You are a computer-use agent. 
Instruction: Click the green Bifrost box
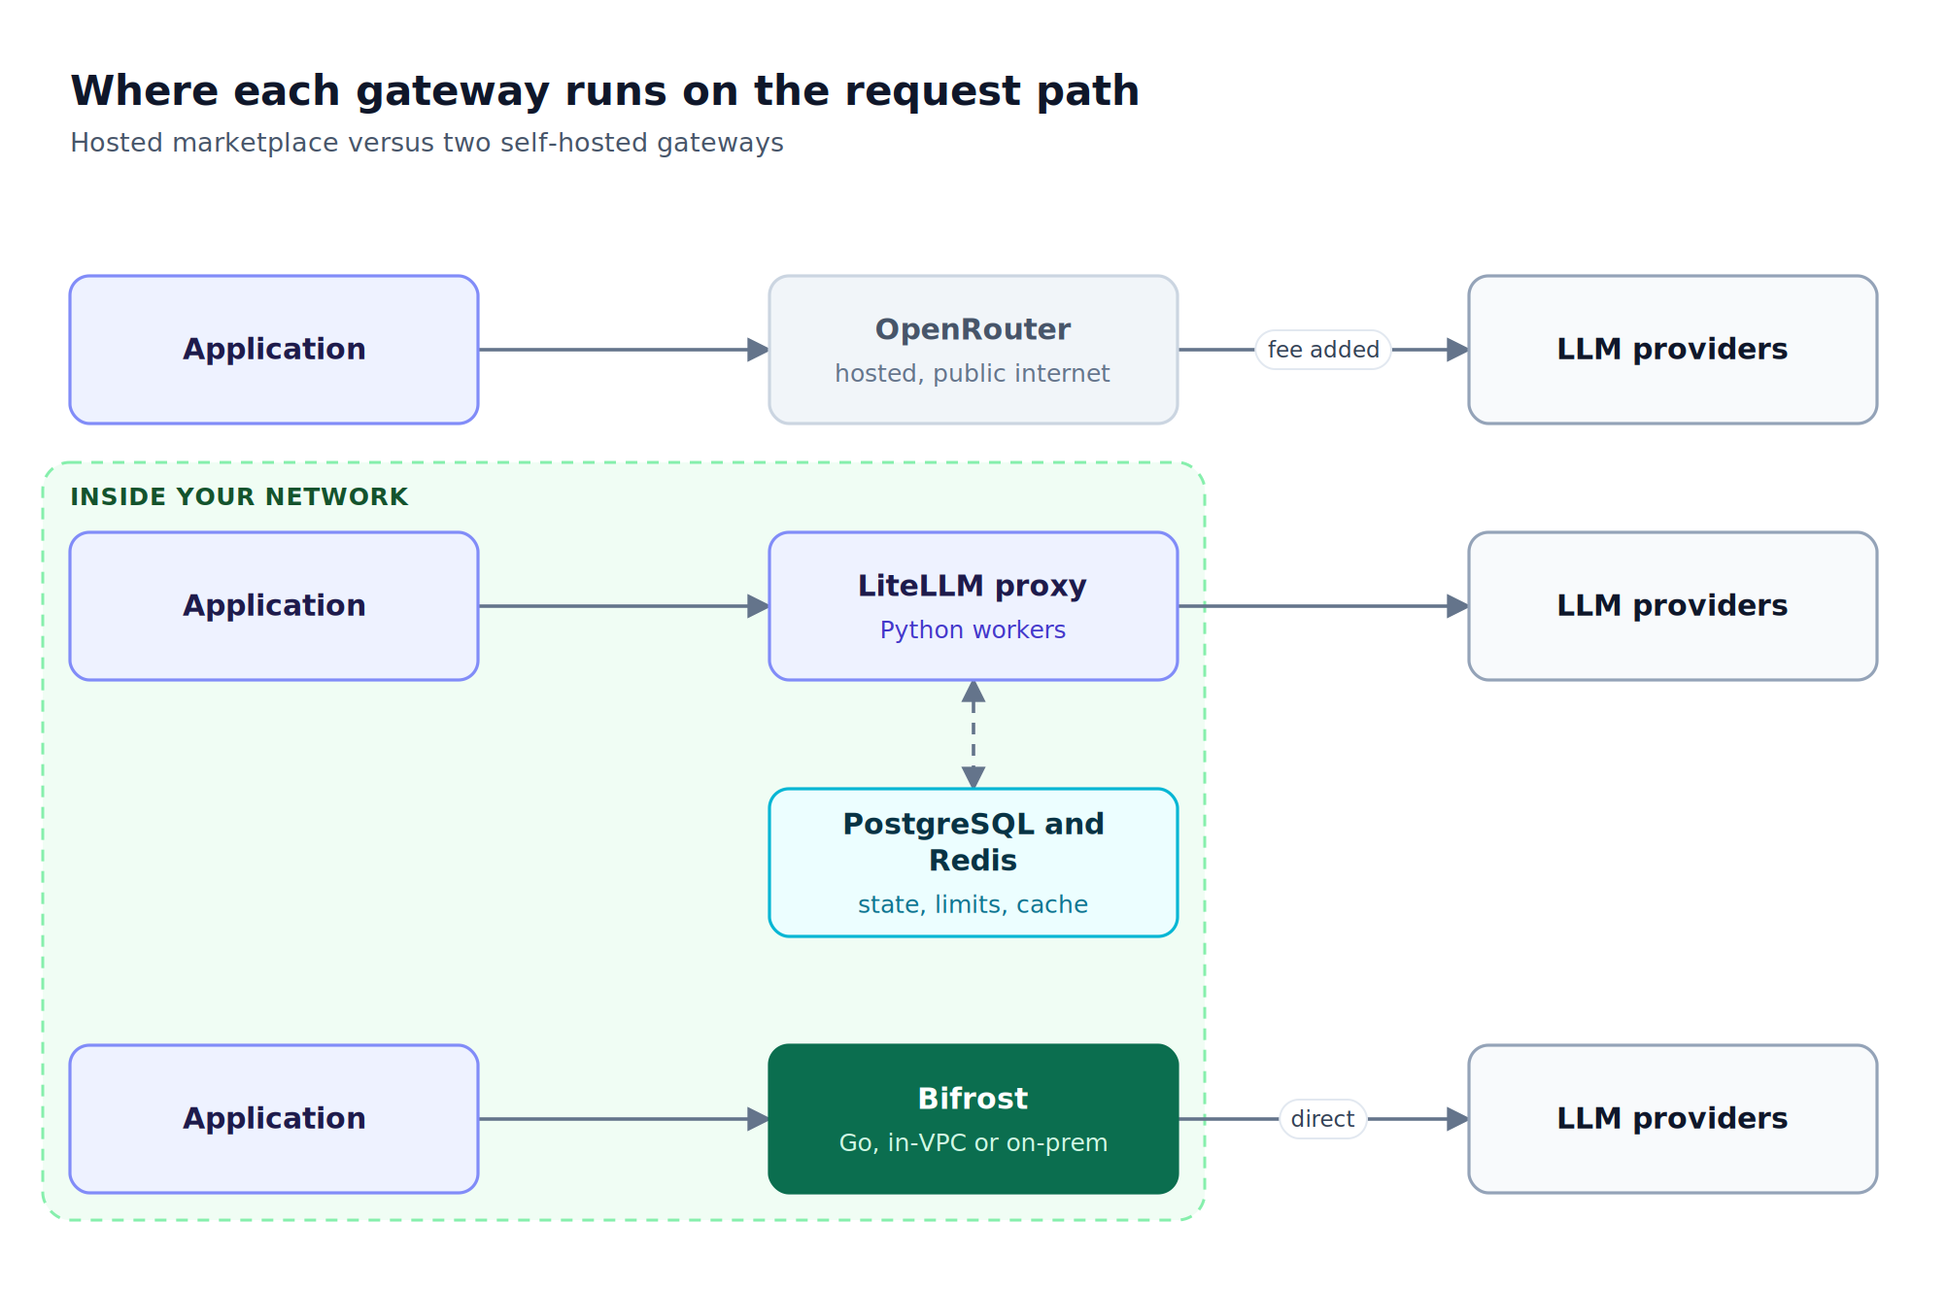(x=973, y=1119)
